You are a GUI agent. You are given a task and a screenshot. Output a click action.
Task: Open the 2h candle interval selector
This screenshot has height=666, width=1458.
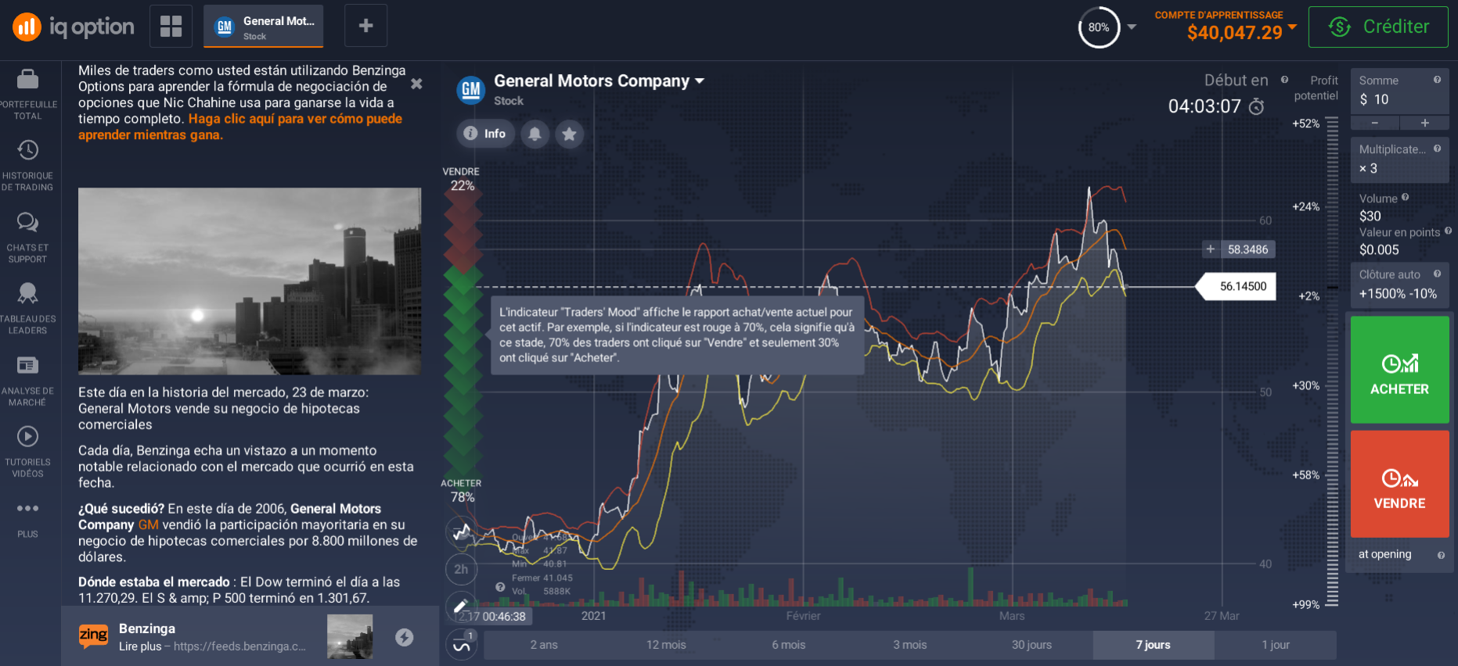pyautogui.click(x=461, y=569)
